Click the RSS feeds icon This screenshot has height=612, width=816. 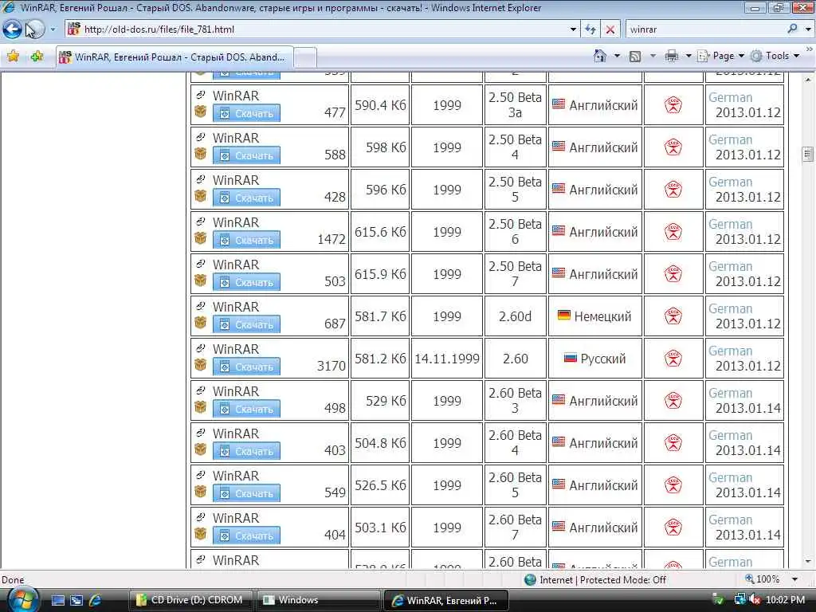[635, 57]
